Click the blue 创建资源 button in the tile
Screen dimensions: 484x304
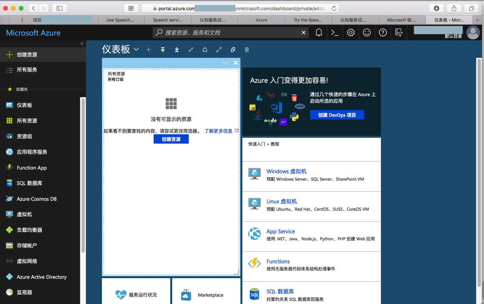171,139
